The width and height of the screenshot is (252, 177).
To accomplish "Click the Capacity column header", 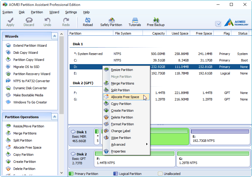I will coord(158,33).
